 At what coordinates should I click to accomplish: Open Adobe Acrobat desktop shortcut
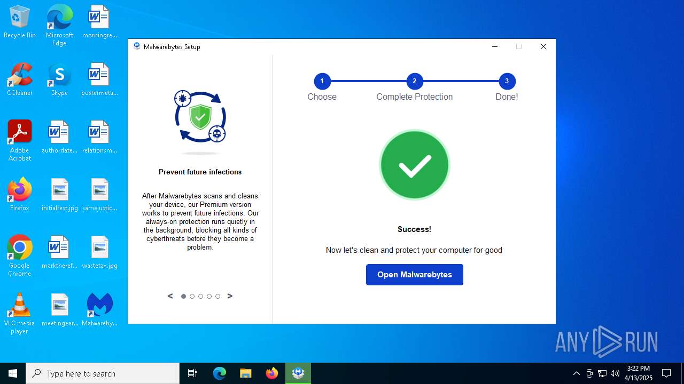[20, 141]
